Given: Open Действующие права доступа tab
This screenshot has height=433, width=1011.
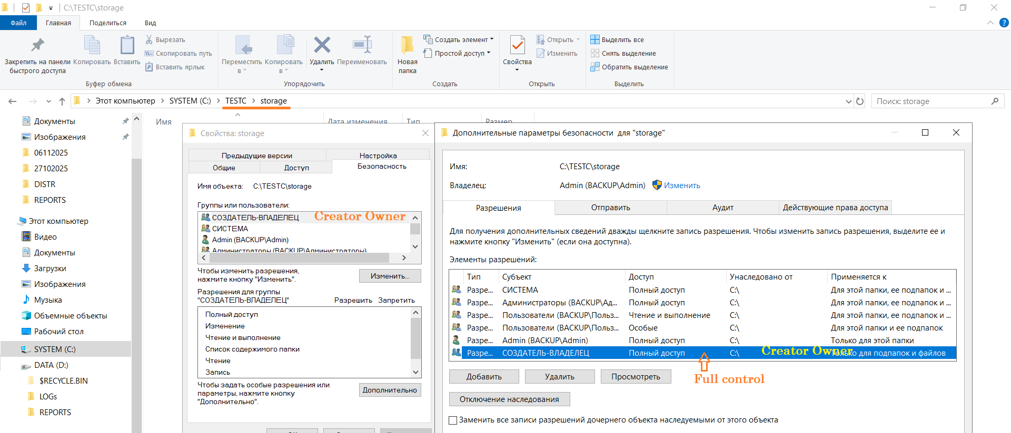Looking at the screenshot, I should pyautogui.click(x=835, y=208).
